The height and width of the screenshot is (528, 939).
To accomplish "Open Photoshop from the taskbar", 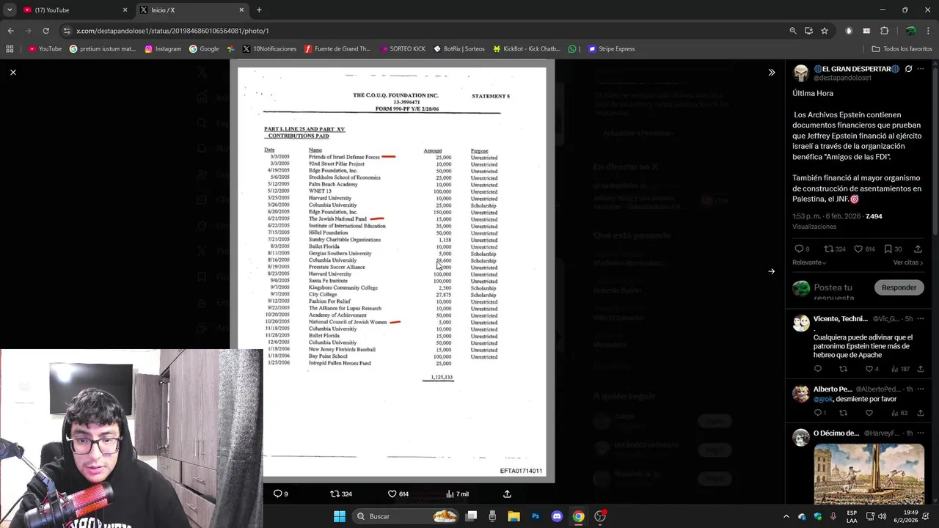I will click(x=536, y=516).
